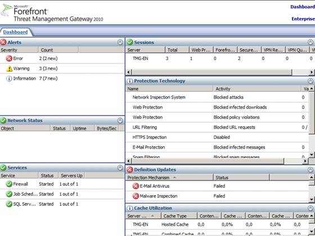This screenshot has width=315, height=236.
Task: Sort Network Status by Object column
Action: click(x=25, y=128)
